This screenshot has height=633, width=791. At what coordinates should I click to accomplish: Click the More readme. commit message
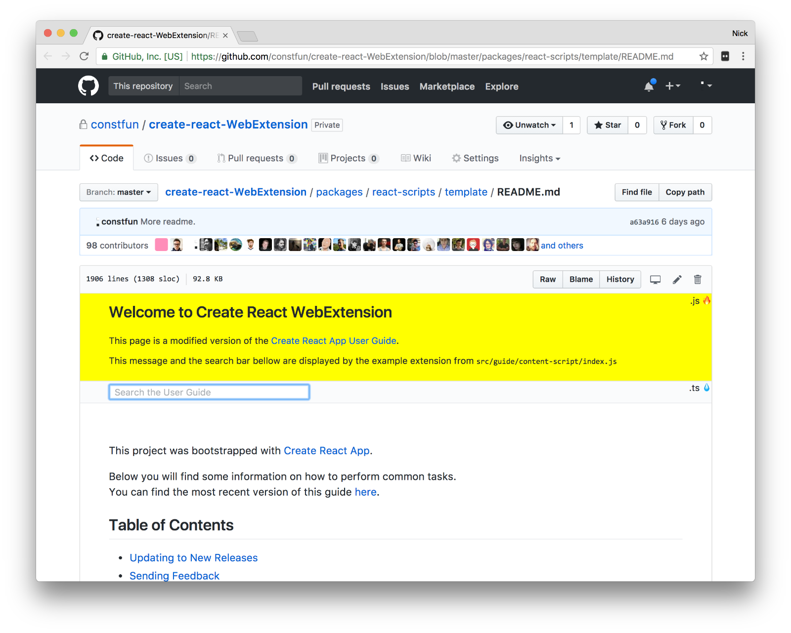(168, 222)
